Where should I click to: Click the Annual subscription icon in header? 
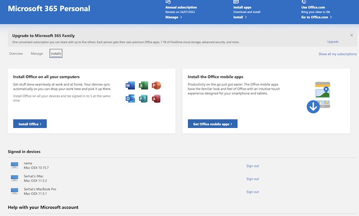click(x=168, y=2)
